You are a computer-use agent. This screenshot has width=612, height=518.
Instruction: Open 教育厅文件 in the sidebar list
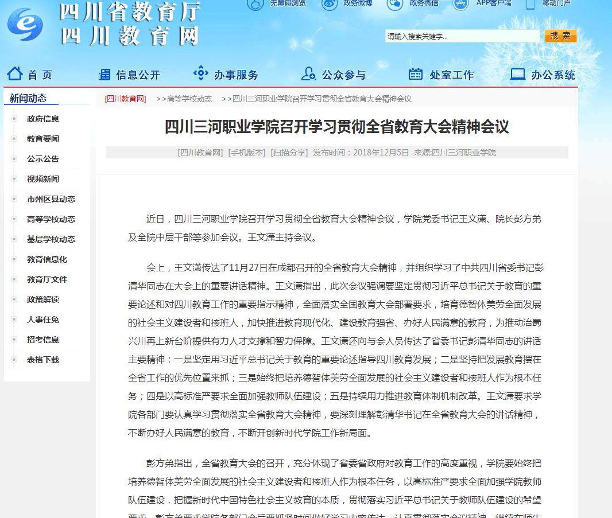(x=47, y=280)
